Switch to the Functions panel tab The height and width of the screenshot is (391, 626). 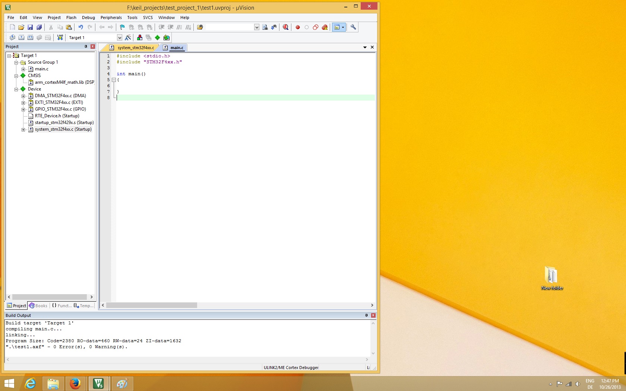pos(61,306)
